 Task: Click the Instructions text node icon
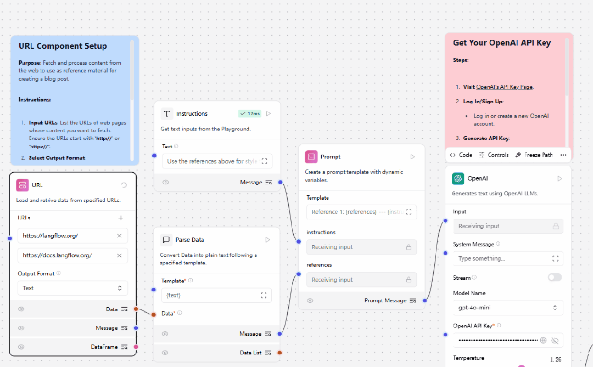coord(167,114)
